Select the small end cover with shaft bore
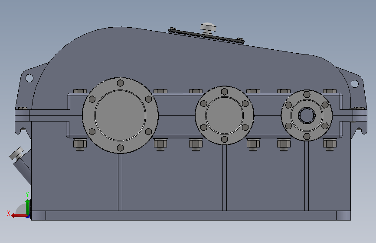 (x=307, y=115)
